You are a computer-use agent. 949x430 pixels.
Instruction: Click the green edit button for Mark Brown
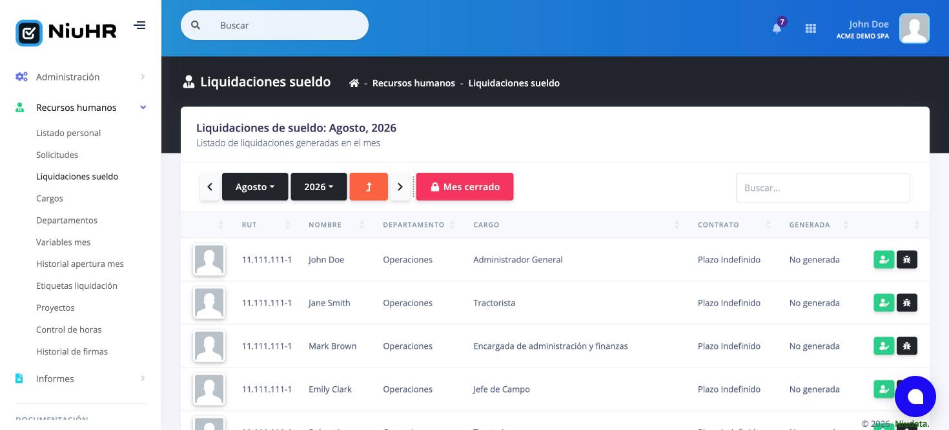884,346
